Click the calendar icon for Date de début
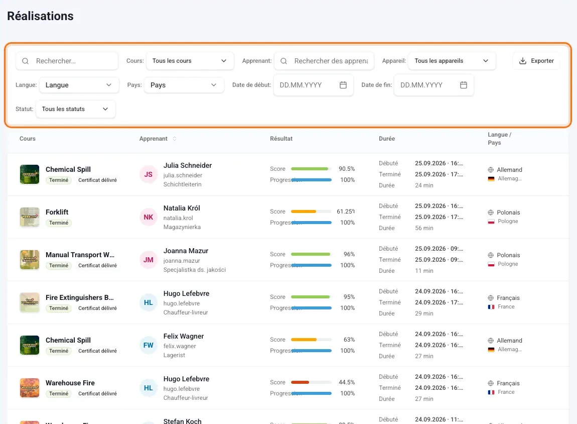The width and height of the screenshot is (577, 424). [343, 85]
